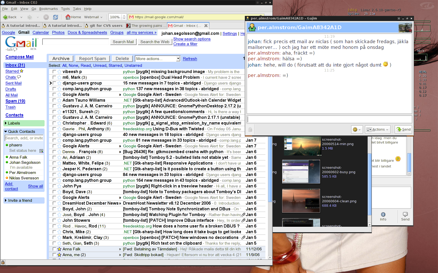The height and width of the screenshot is (273, 438).
Task: Click the Gajim contact status icon in header
Action: coord(252,28)
